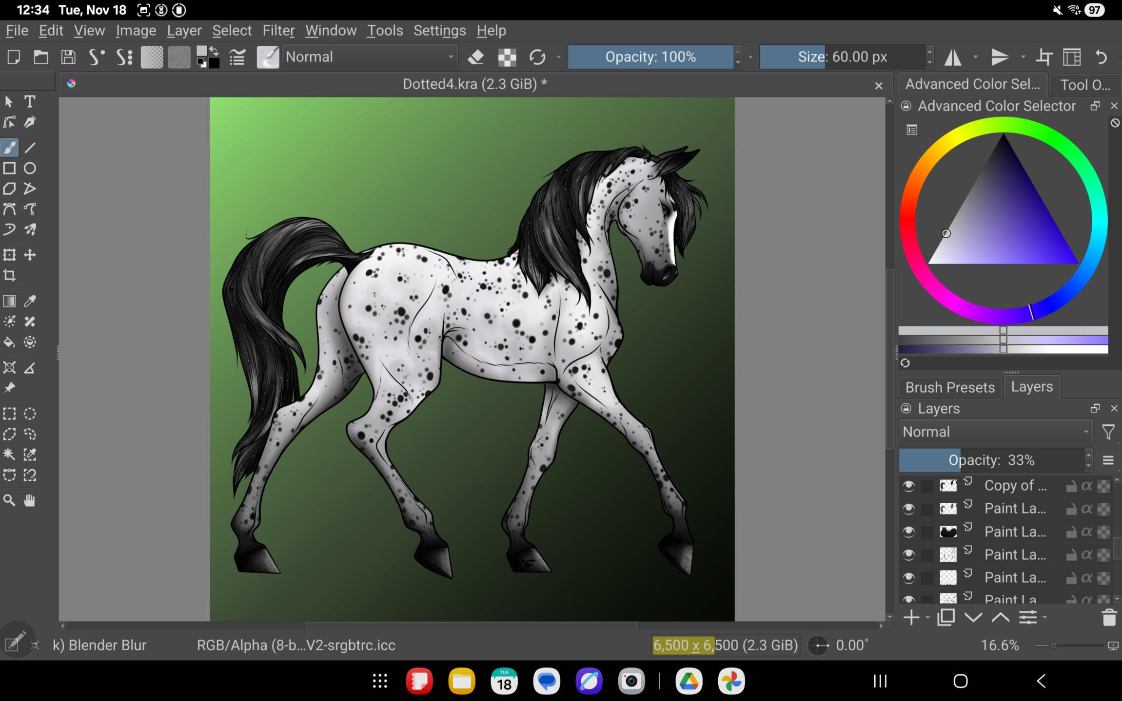Delete layer with trash icon
This screenshot has height=701, width=1122.
click(x=1109, y=618)
